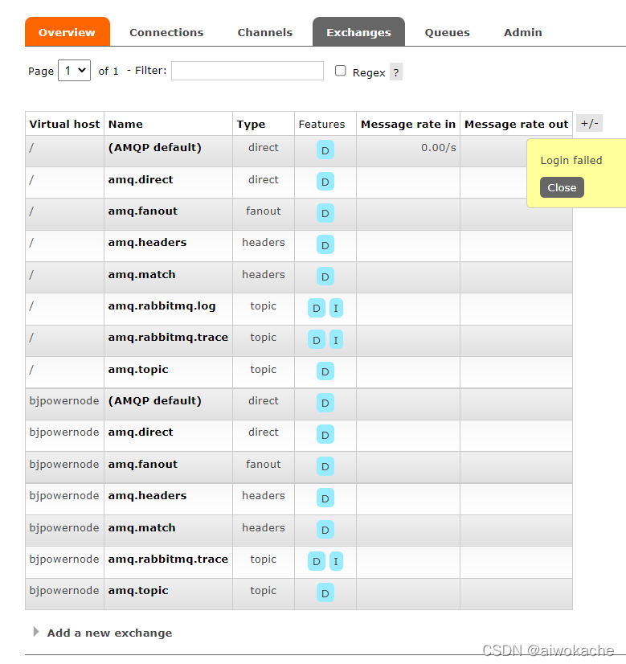Click the D badge for bjpowernode (AMQP default)

325,403
